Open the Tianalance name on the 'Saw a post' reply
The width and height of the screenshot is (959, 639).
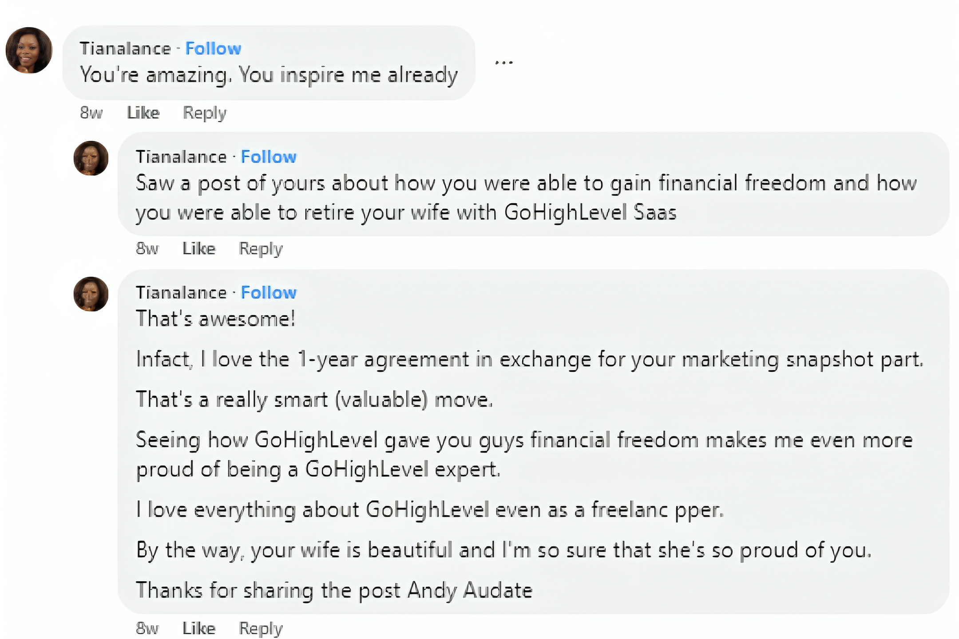pyautogui.click(x=181, y=157)
